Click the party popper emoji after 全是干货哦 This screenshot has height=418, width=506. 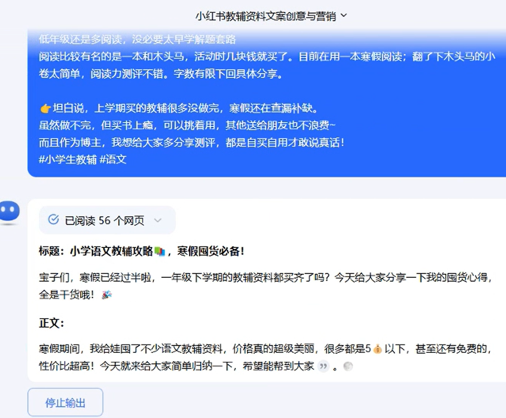pyautogui.click(x=106, y=294)
